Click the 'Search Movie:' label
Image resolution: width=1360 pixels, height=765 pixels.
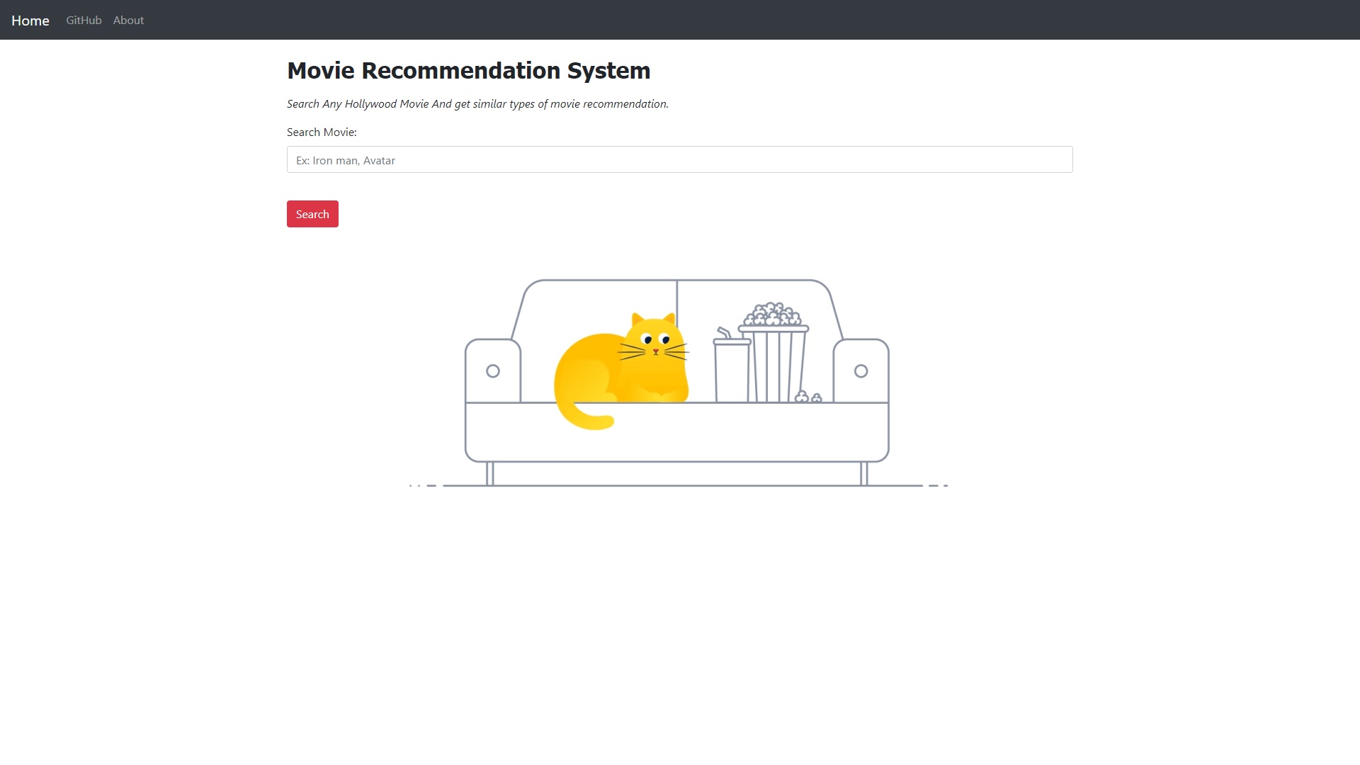(322, 132)
